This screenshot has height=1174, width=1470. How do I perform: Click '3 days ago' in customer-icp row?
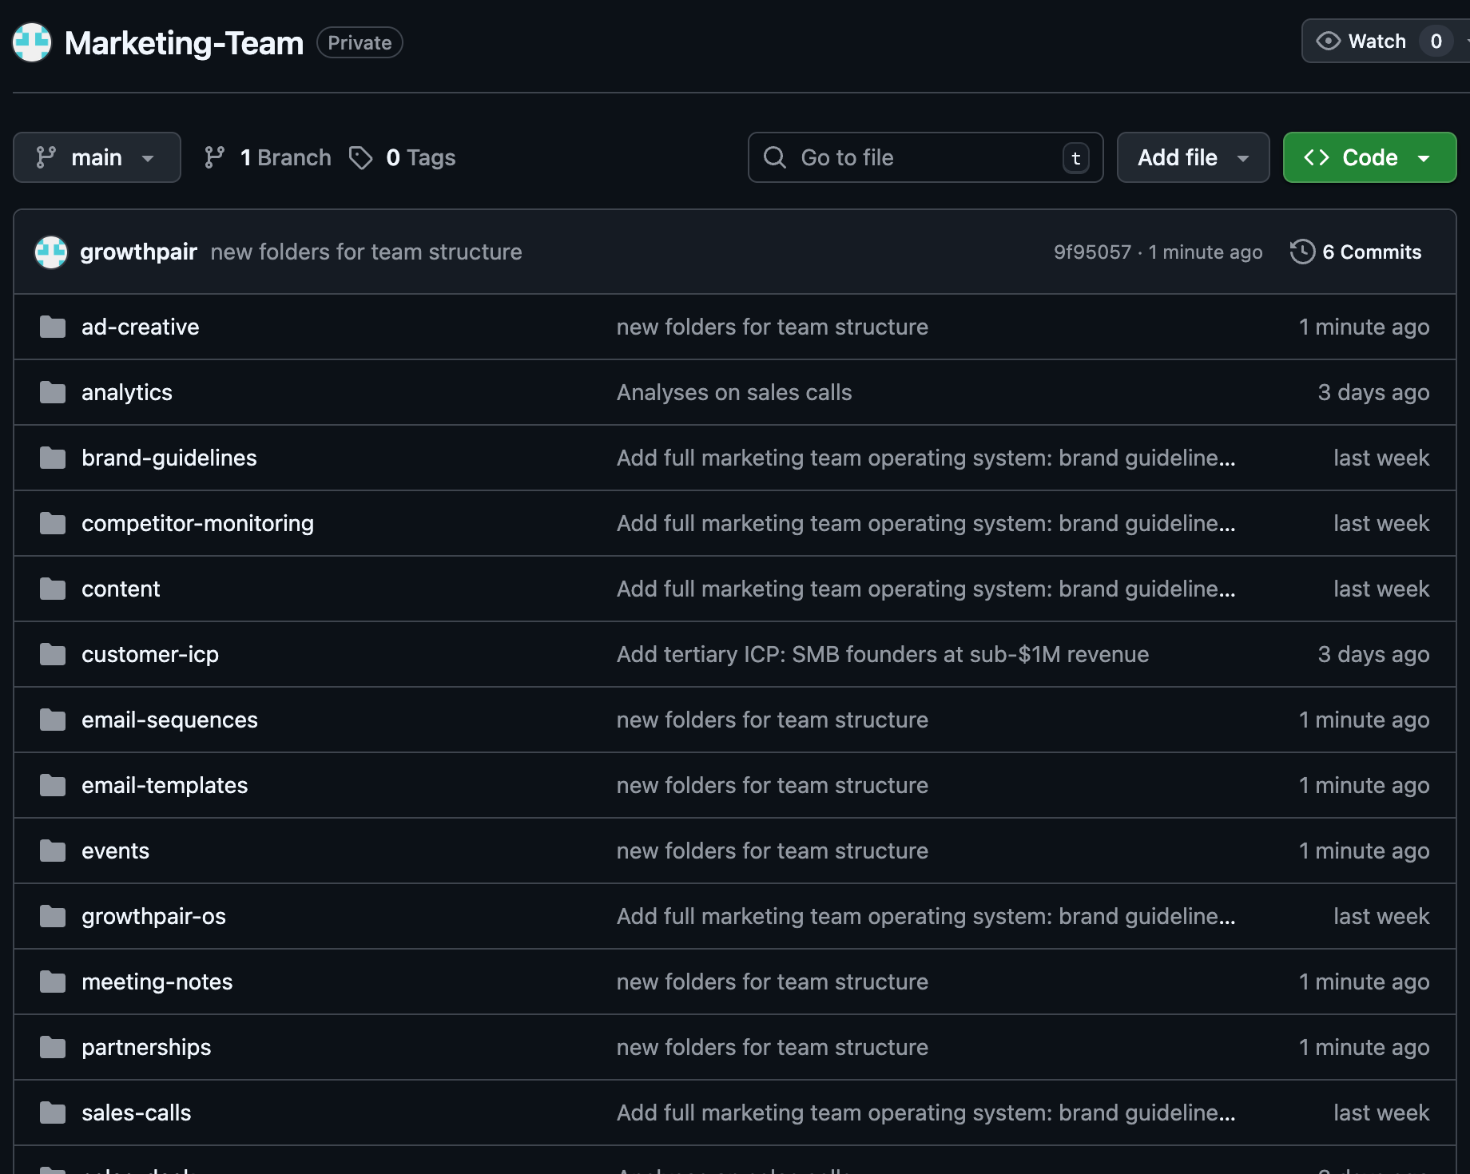coord(1373,654)
